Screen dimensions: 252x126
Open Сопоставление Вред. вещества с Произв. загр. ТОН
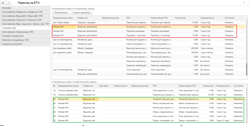coord(25,24)
